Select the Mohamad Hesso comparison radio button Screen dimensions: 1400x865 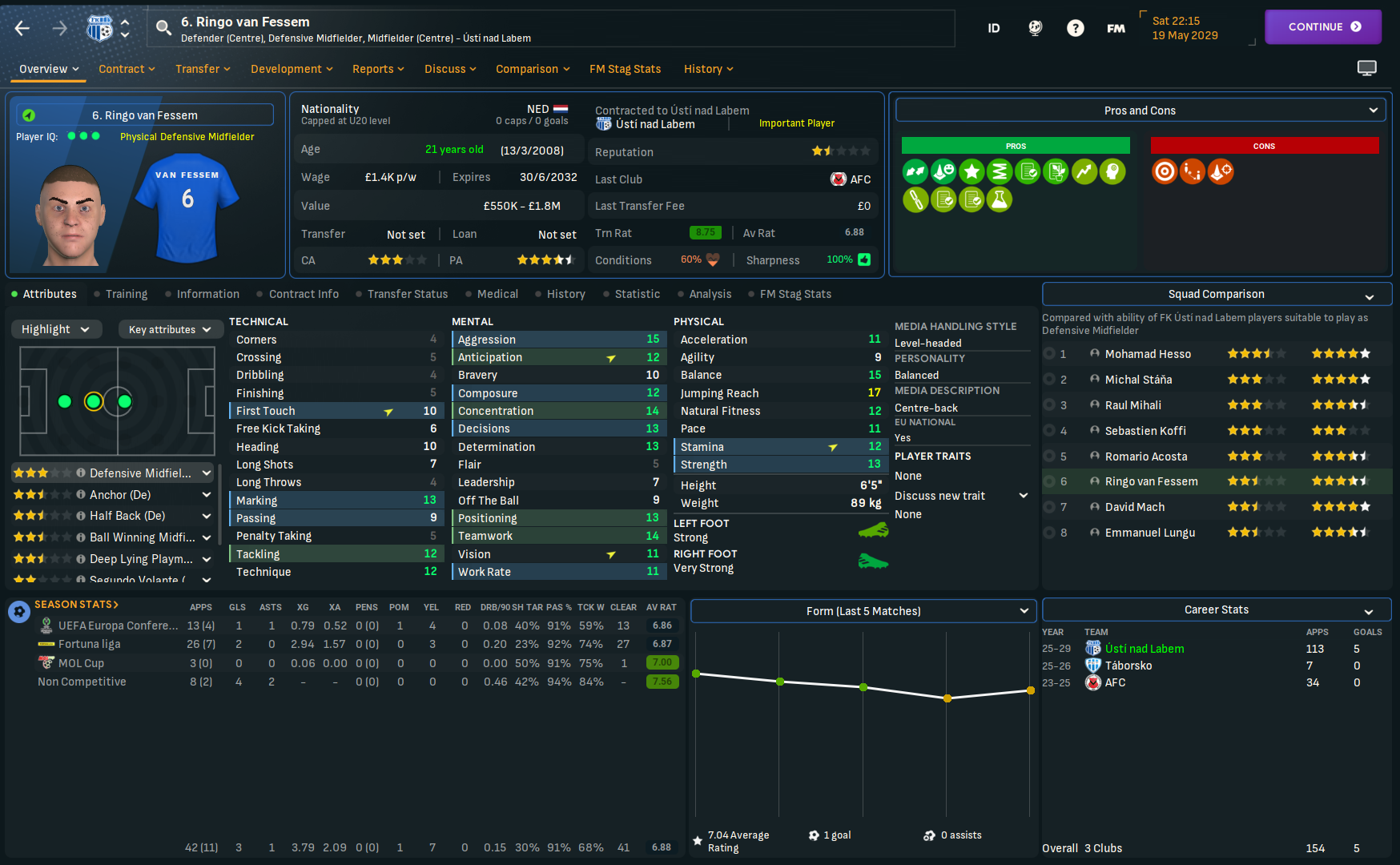tap(1049, 354)
